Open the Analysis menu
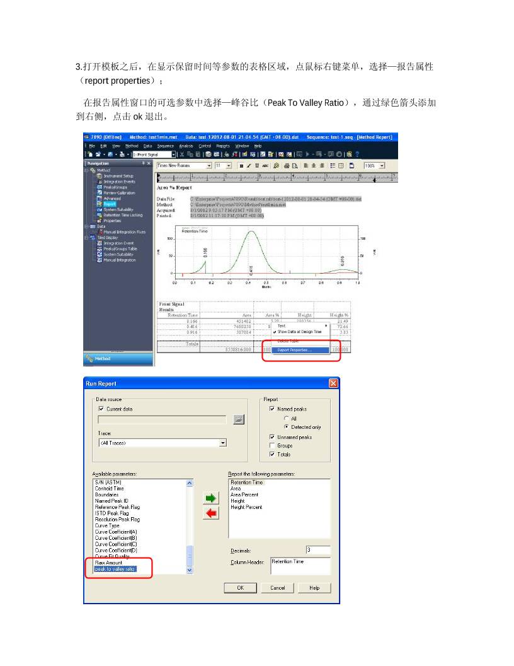 [186, 145]
